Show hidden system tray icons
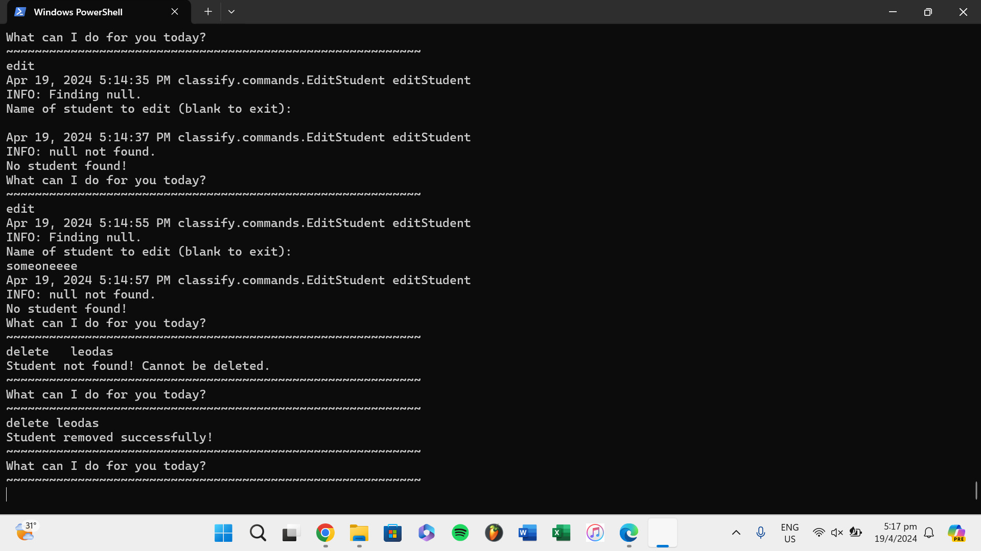 (x=736, y=533)
